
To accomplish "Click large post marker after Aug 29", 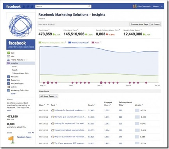I will (48, 82).
